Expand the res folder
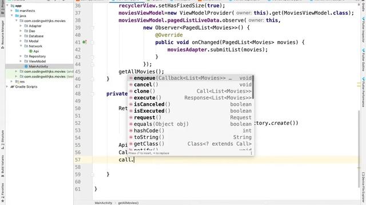 (x=11, y=81)
